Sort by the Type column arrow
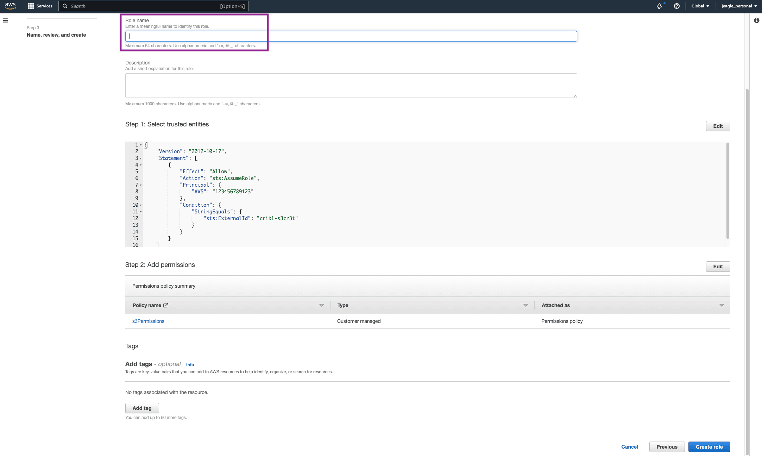Screen dimensions: 762x456 click(x=525, y=305)
